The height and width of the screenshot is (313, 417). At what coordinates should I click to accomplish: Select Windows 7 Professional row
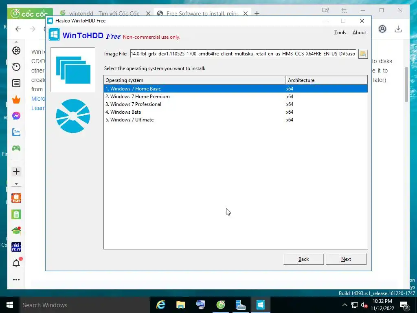click(x=236, y=104)
